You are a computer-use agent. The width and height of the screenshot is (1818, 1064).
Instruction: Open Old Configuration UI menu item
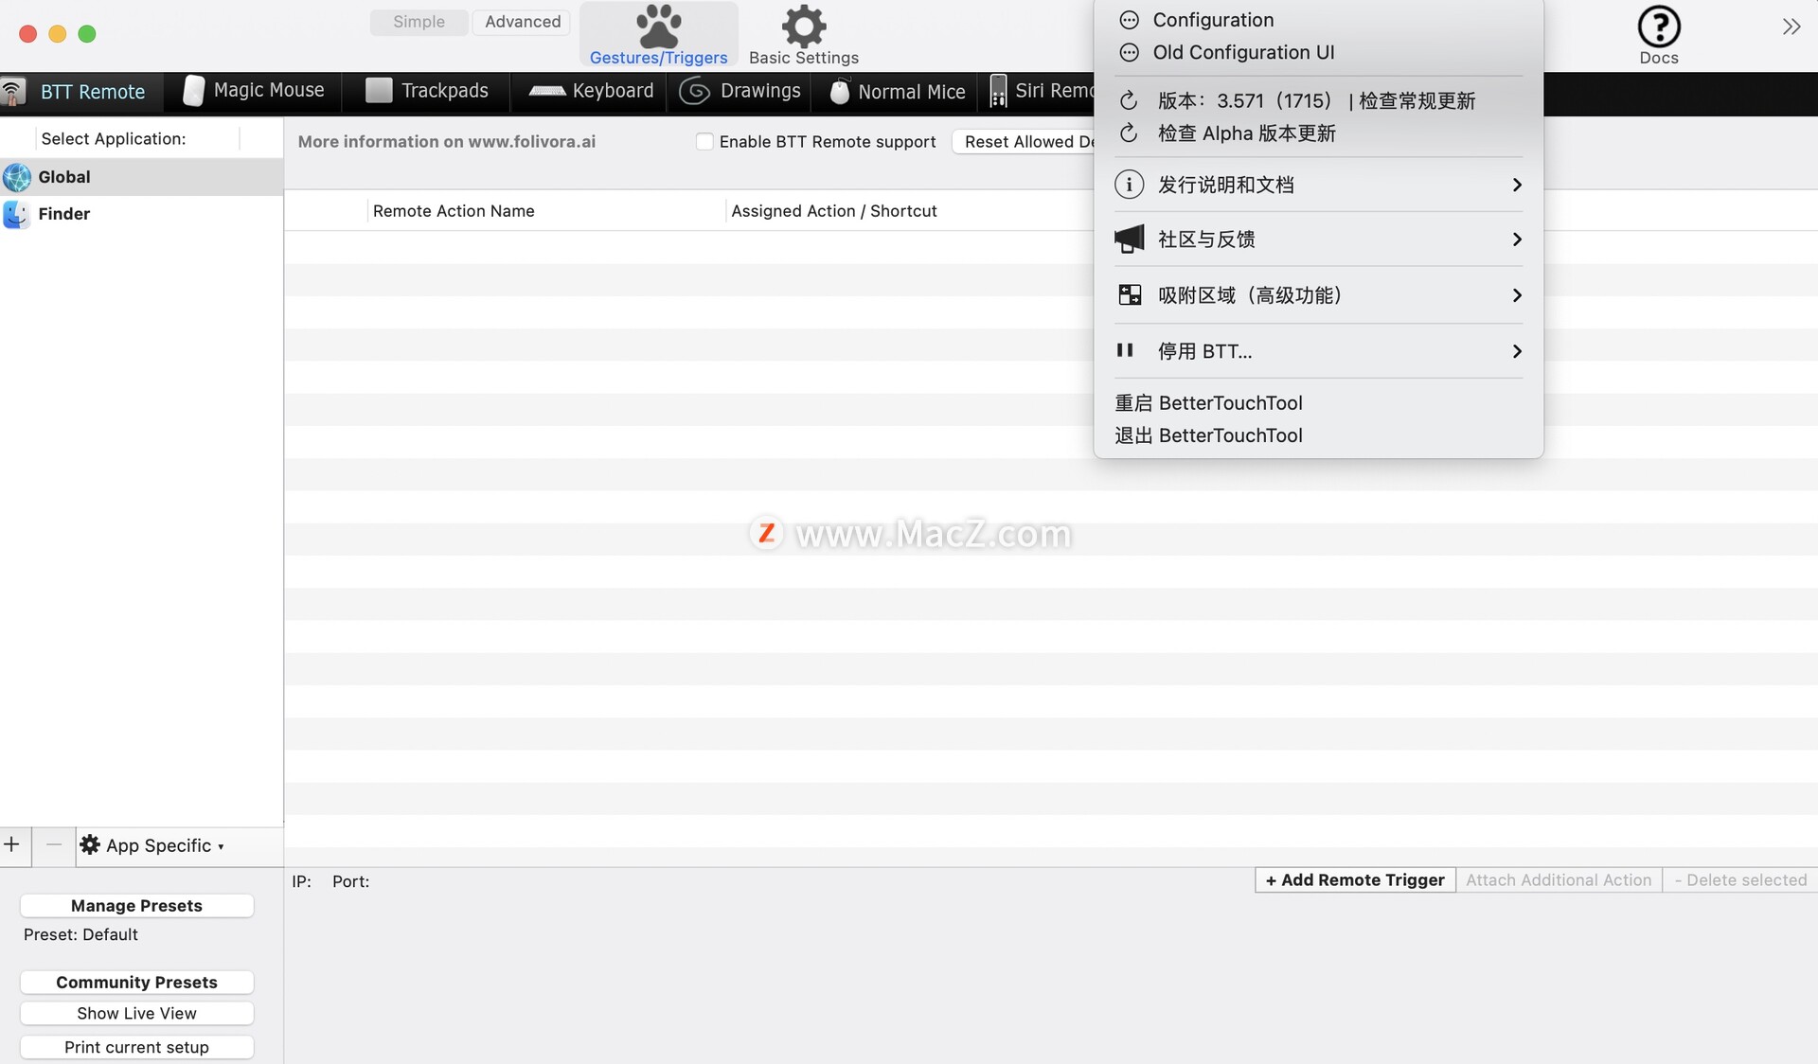coord(1318,52)
